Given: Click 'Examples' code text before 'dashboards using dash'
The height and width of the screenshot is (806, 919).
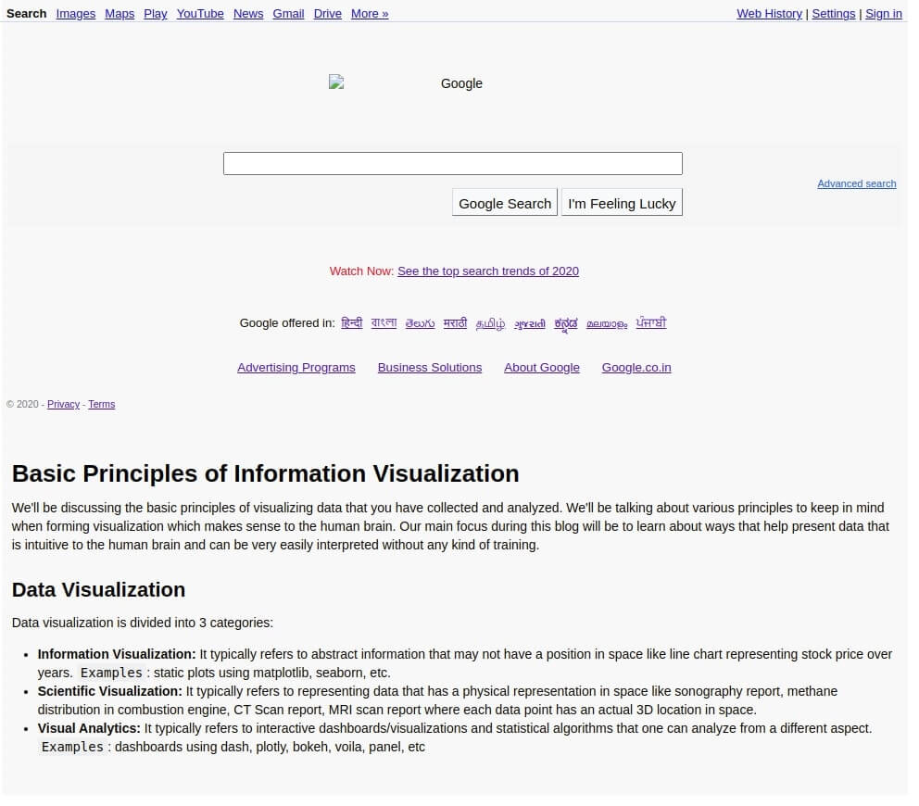Looking at the screenshot, I should tap(72, 747).
